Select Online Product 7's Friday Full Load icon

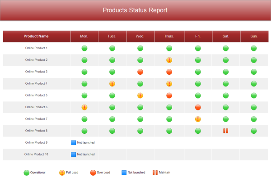point(198,119)
